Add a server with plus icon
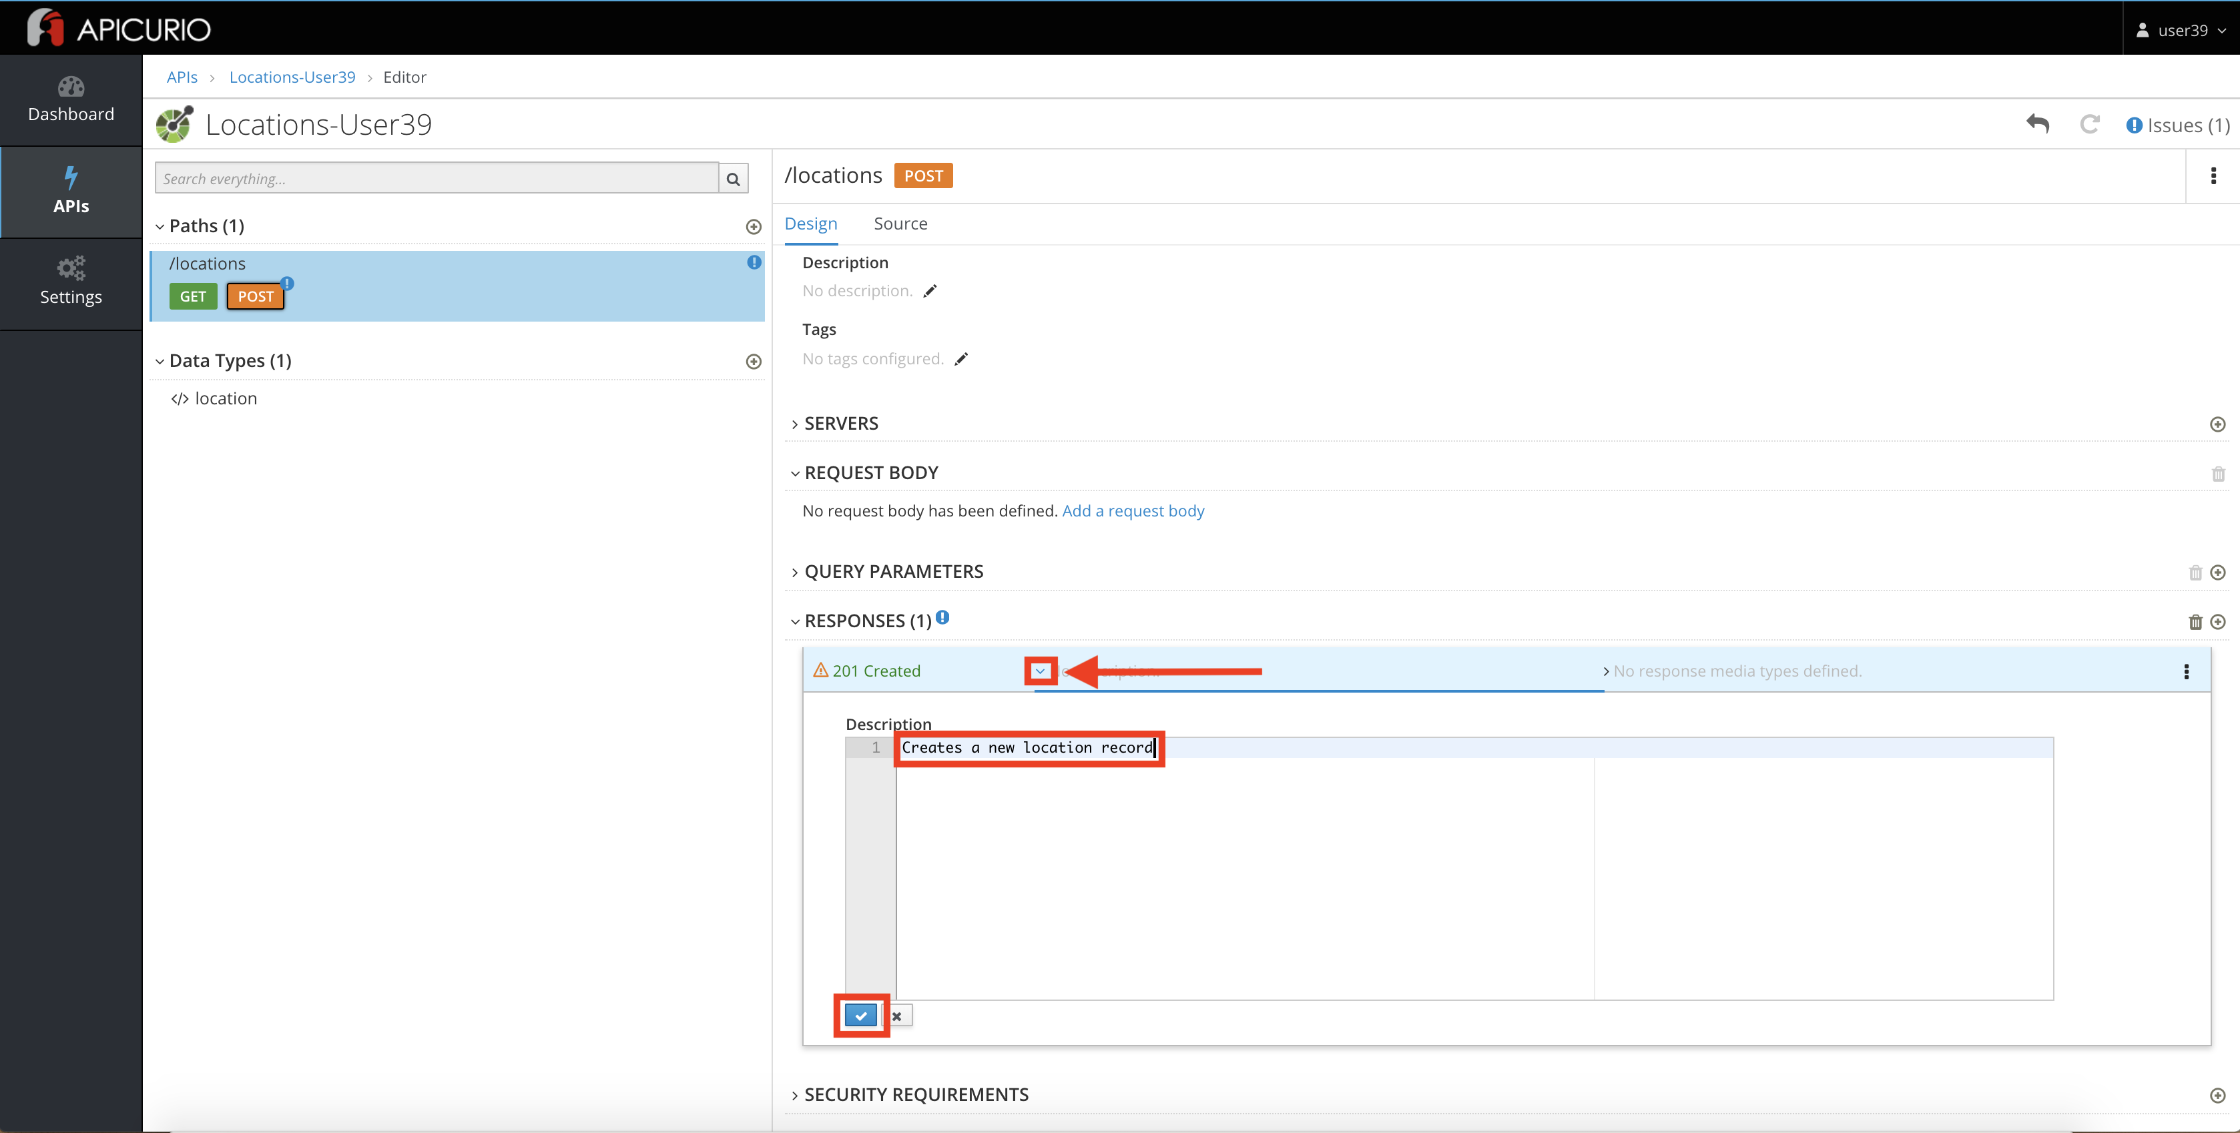Viewport: 2240px width, 1133px height. click(x=2217, y=424)
